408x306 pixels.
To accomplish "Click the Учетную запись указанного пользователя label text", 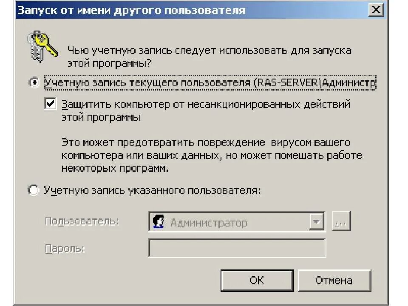I will coord(152,190).
